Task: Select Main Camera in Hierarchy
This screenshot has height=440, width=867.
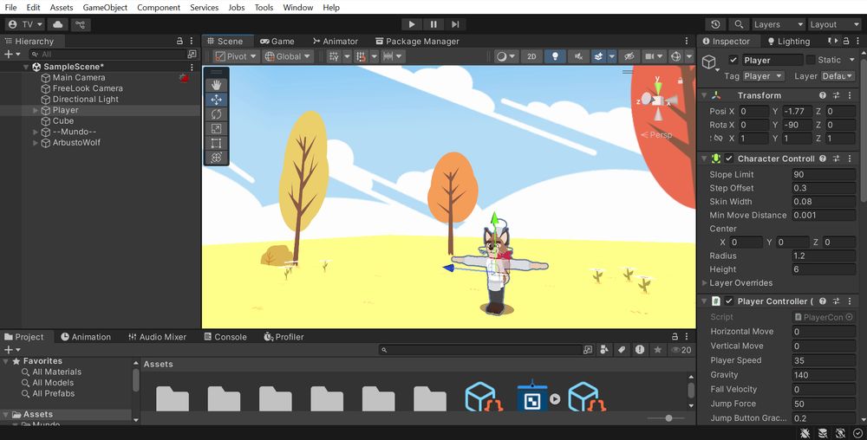Action: pos(79,78)
